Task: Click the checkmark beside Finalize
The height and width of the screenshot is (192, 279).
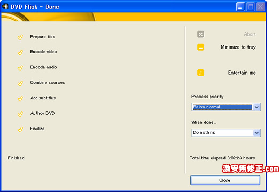Action: (x=20, y=129)
